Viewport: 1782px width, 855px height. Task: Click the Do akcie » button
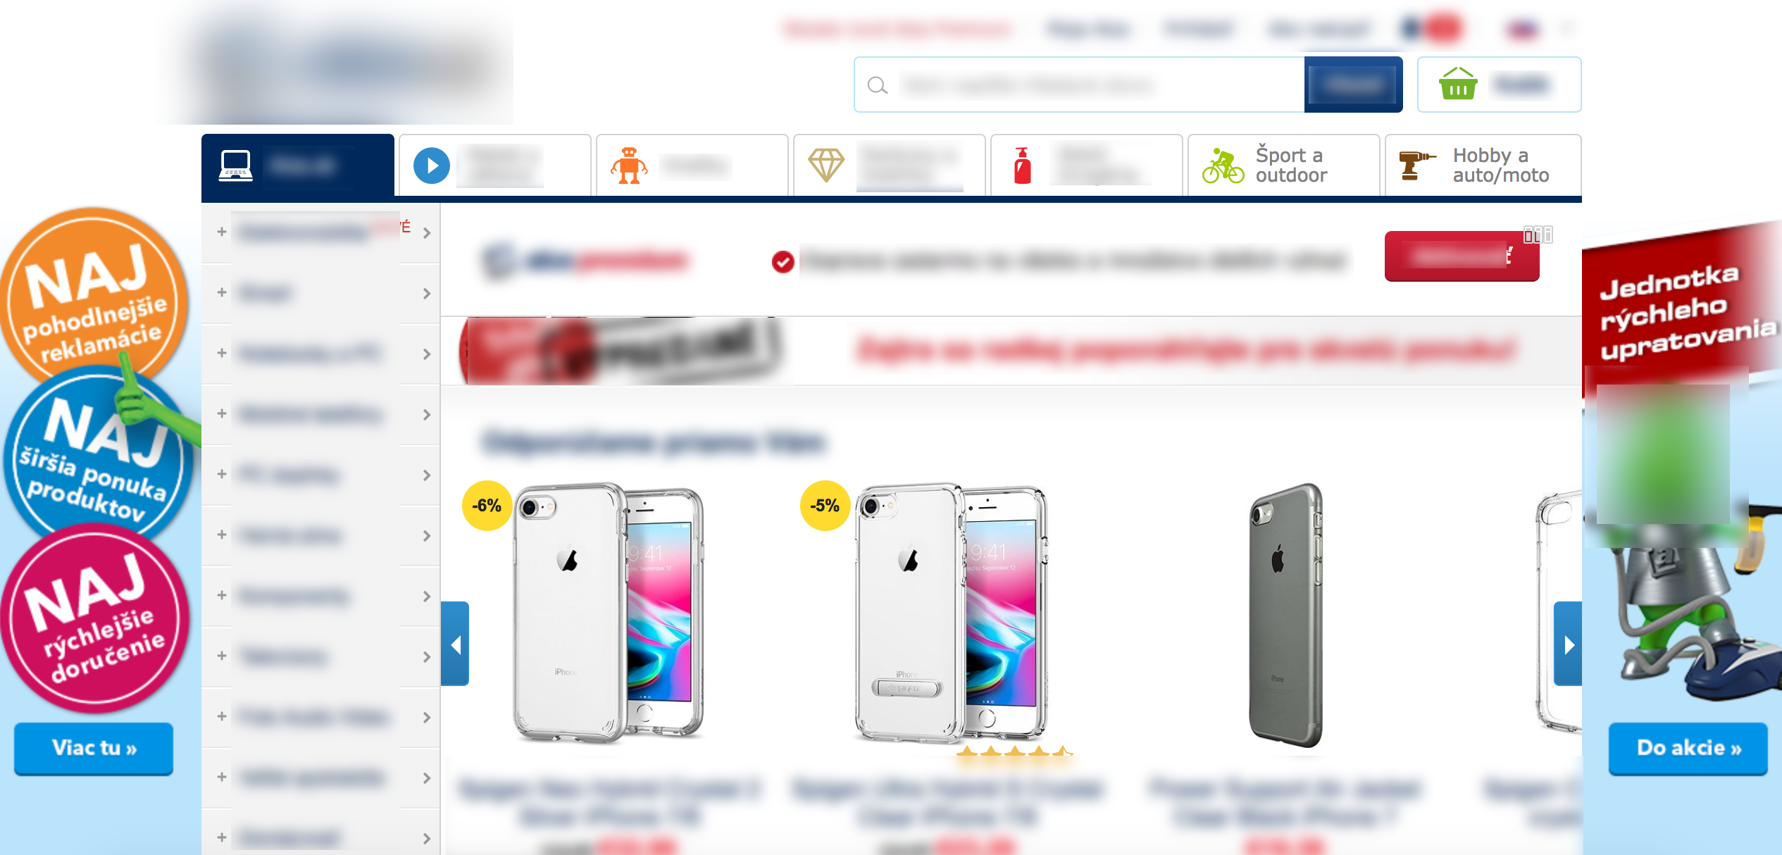(x=1688, y=748)
